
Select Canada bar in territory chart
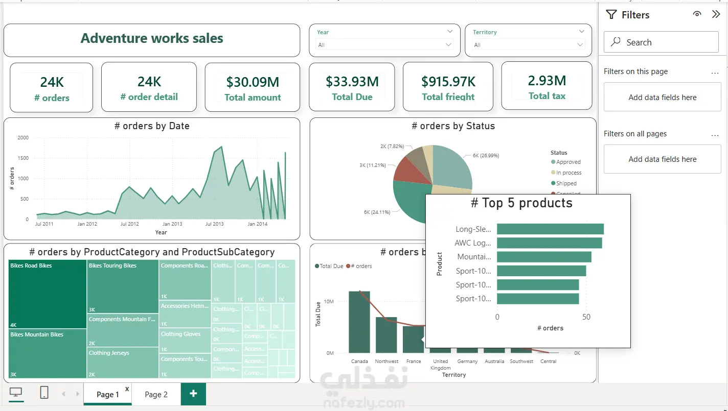[359, 322]
